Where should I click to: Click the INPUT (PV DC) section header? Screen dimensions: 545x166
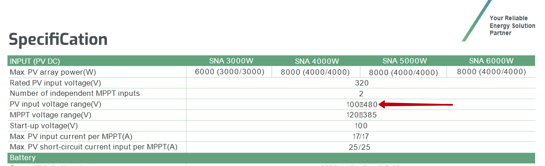[x=35, y=61]
